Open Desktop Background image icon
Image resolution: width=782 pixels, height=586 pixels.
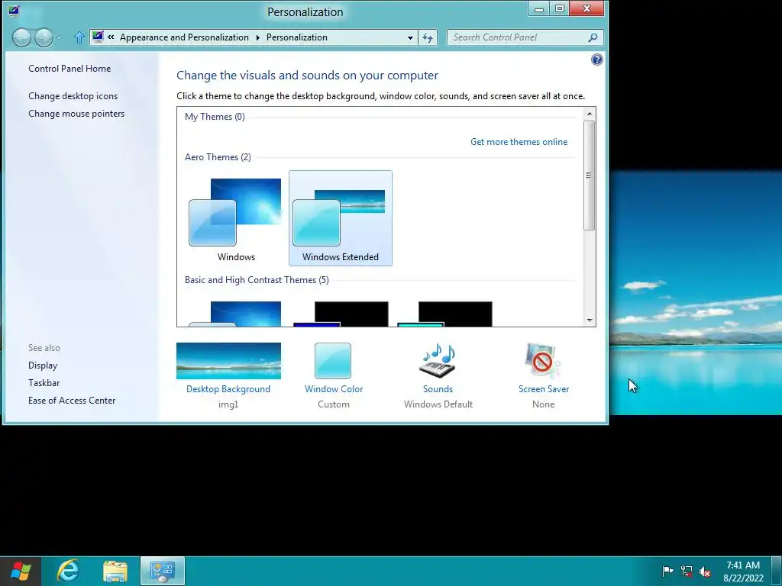pos(228,361)
